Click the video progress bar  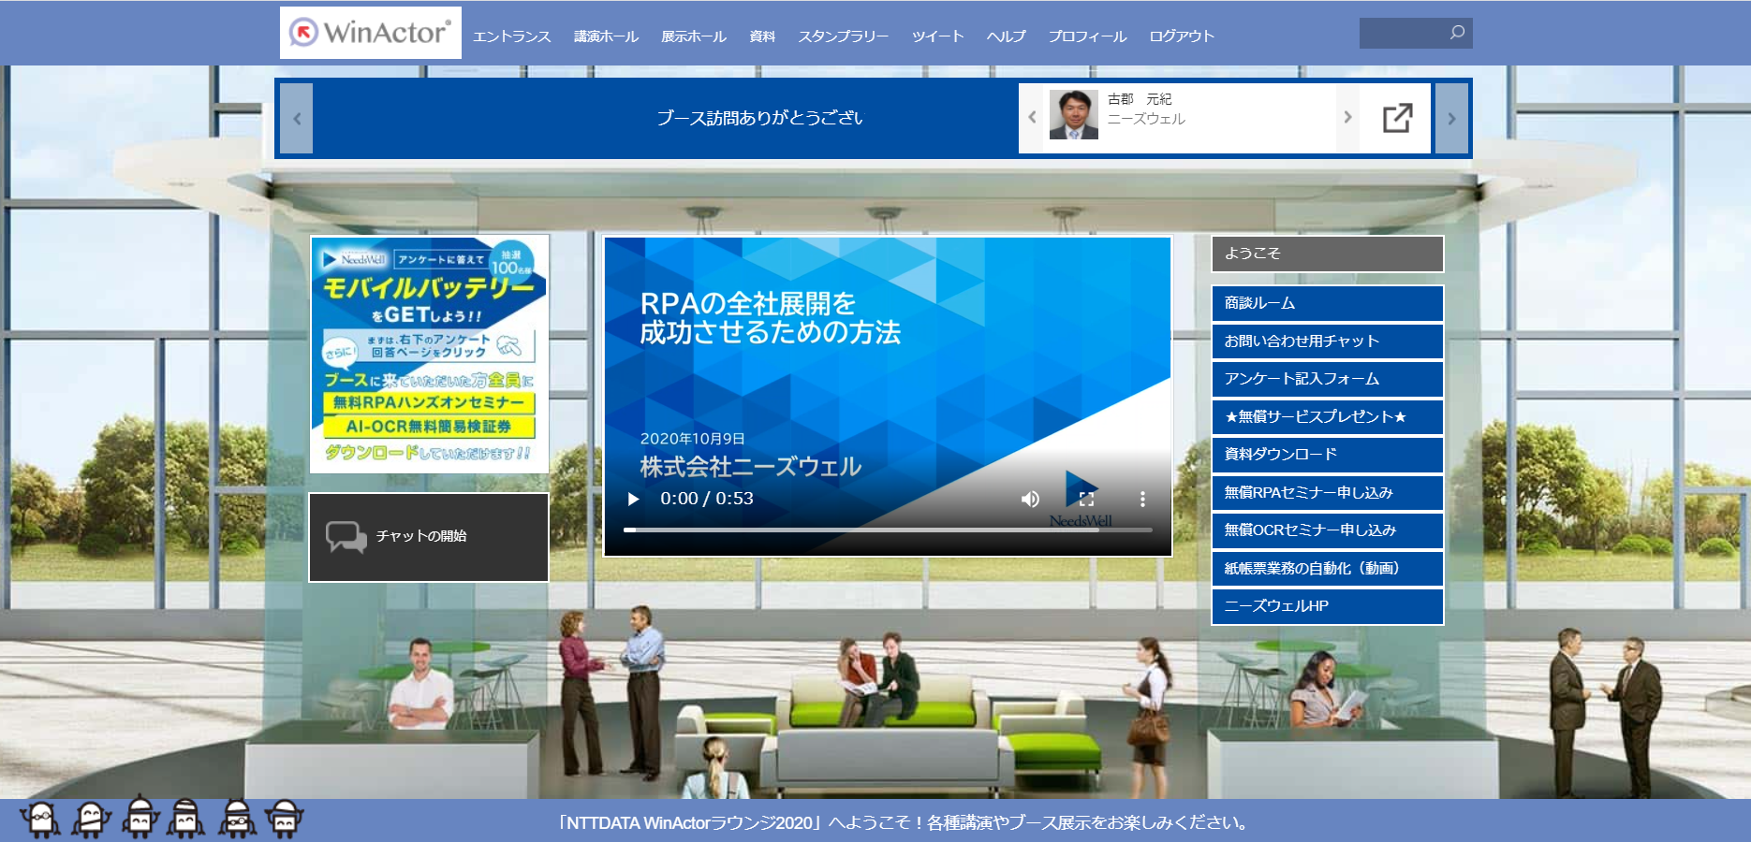pyautogui.click(x=888, y=530)
